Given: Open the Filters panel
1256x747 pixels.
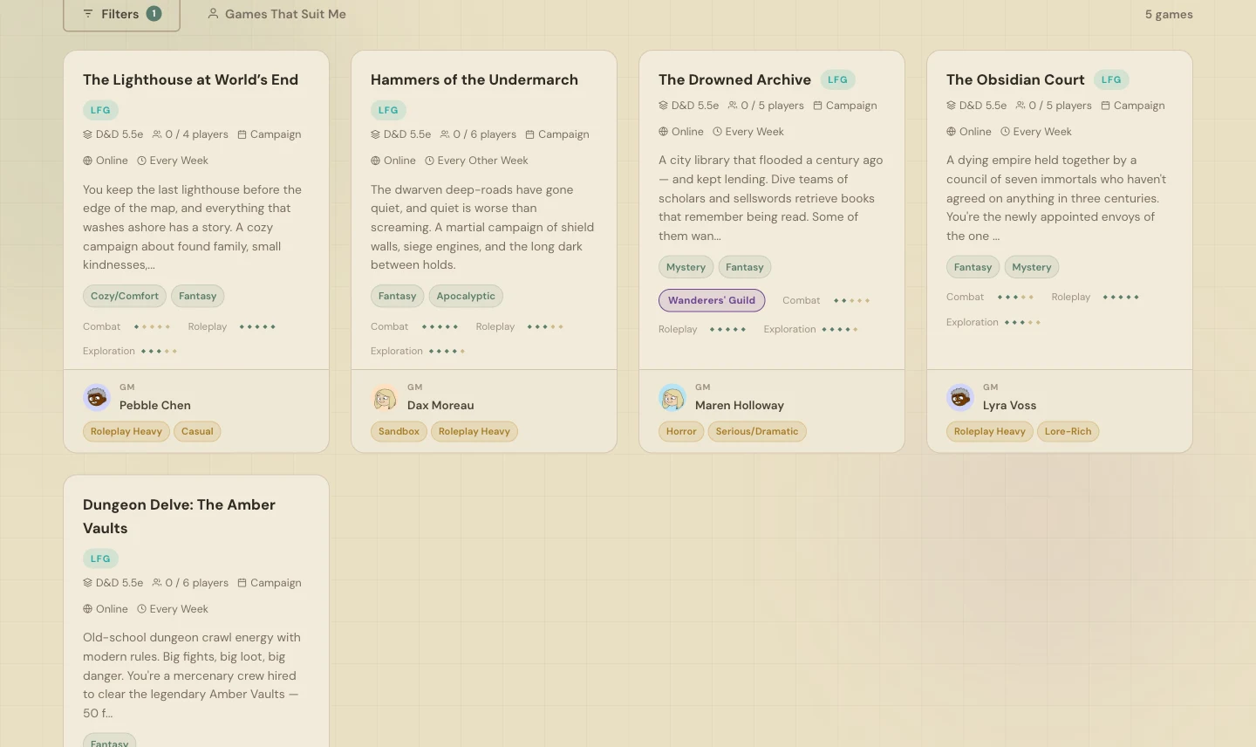Looking at the screenshot, I should point(121,14).
